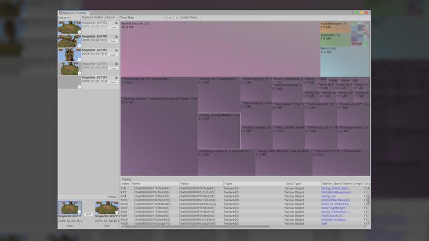
Task: Click platform badge on blank snapshot thumbnail
Action: (79, 87)
